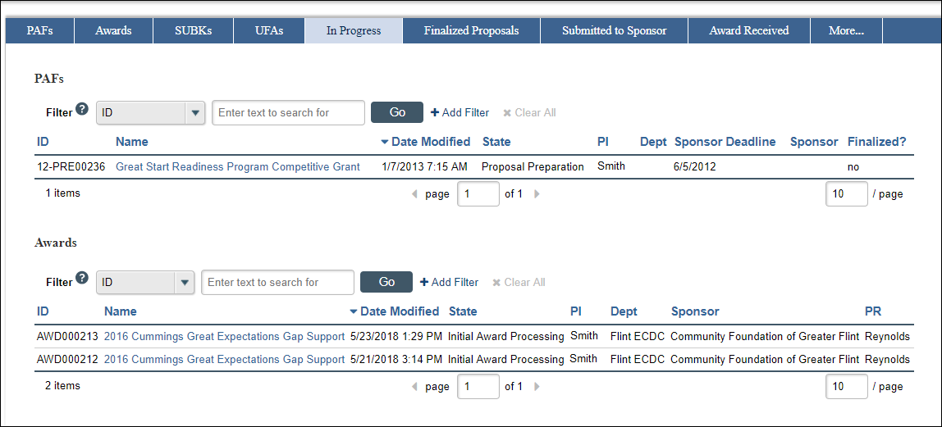Click next page arrow in Awards table

click(537, 387)
